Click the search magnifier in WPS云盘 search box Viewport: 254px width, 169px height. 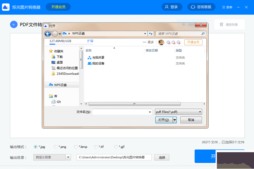click(203, 34)
